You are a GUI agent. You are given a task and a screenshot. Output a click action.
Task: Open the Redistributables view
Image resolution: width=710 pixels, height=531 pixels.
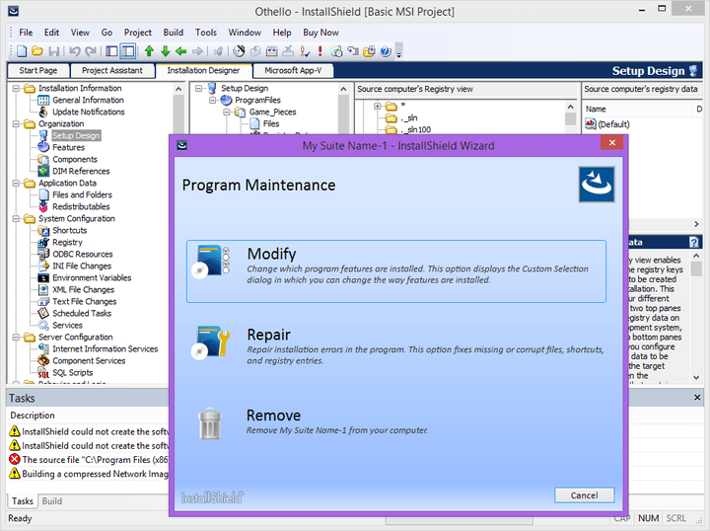[81, 206]
